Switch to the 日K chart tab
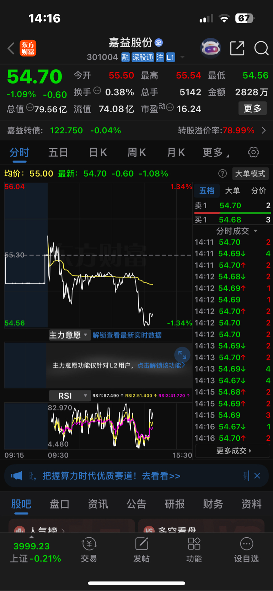Screen dimensions: 273x591 click(x=98, y=152)
